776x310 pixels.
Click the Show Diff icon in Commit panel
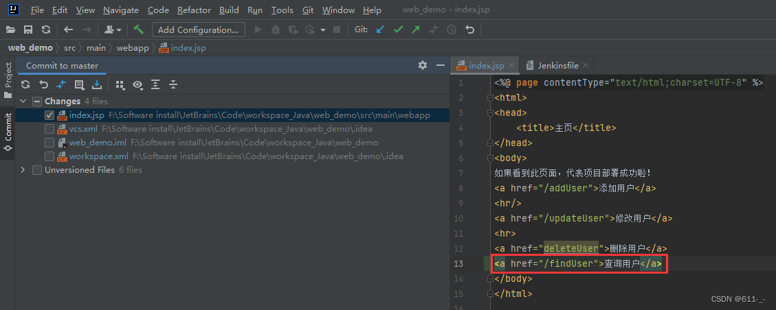pos(61,85)
